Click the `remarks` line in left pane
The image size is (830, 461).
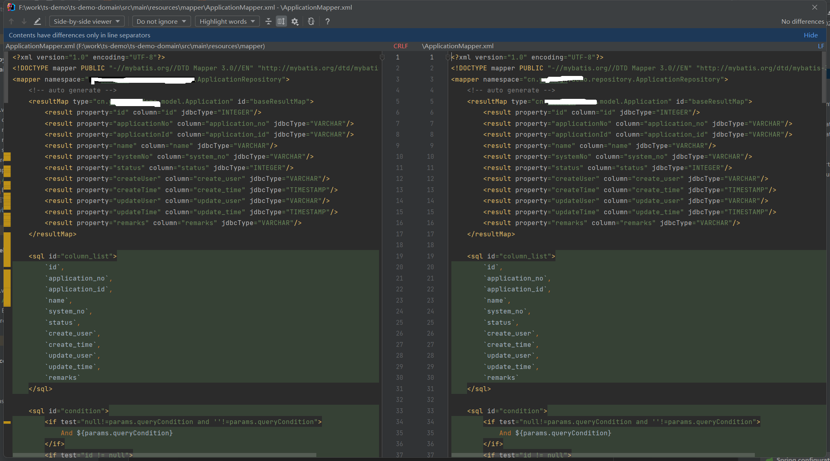63,378
